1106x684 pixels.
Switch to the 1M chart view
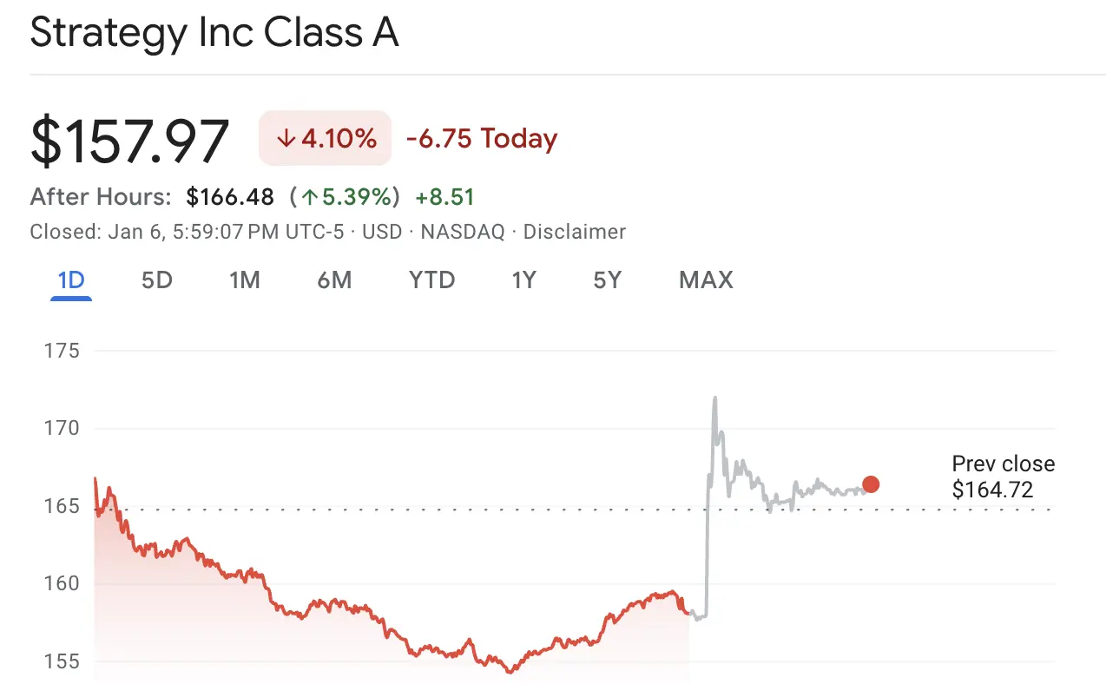pyautogui.click(x=246, y=280)
